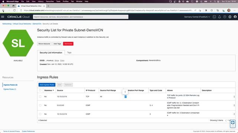Click the Source column header
Image resolution: width=238 pixels, height=133 pixels.
tap(60, 91)
